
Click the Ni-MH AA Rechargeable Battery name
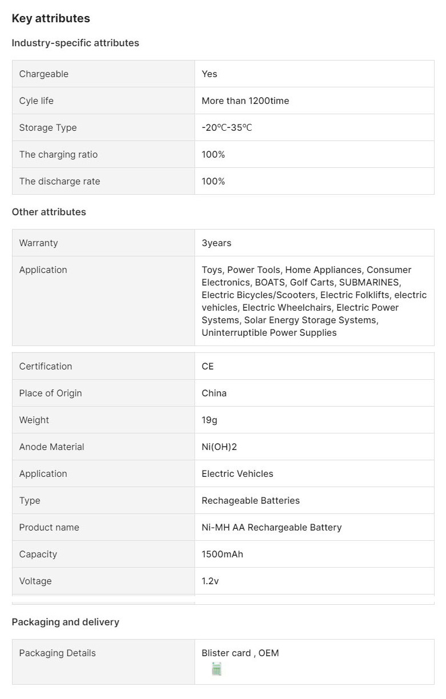point(271,527)
